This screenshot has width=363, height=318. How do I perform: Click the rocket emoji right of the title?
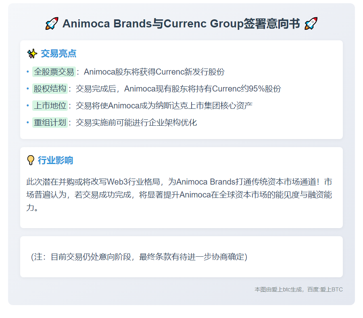click(x=310, y=23)
